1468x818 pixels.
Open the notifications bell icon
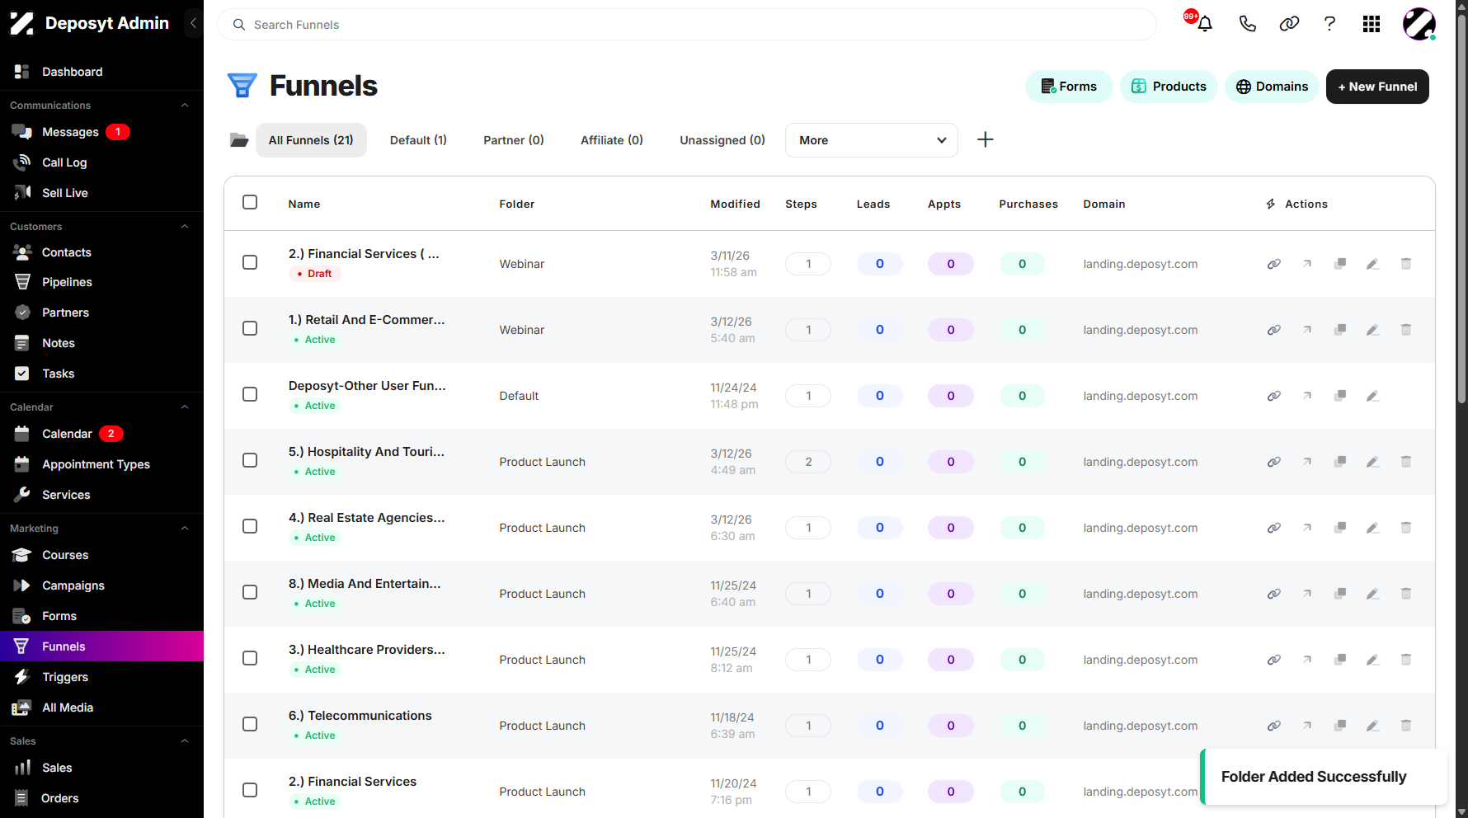coord(1205,24)
